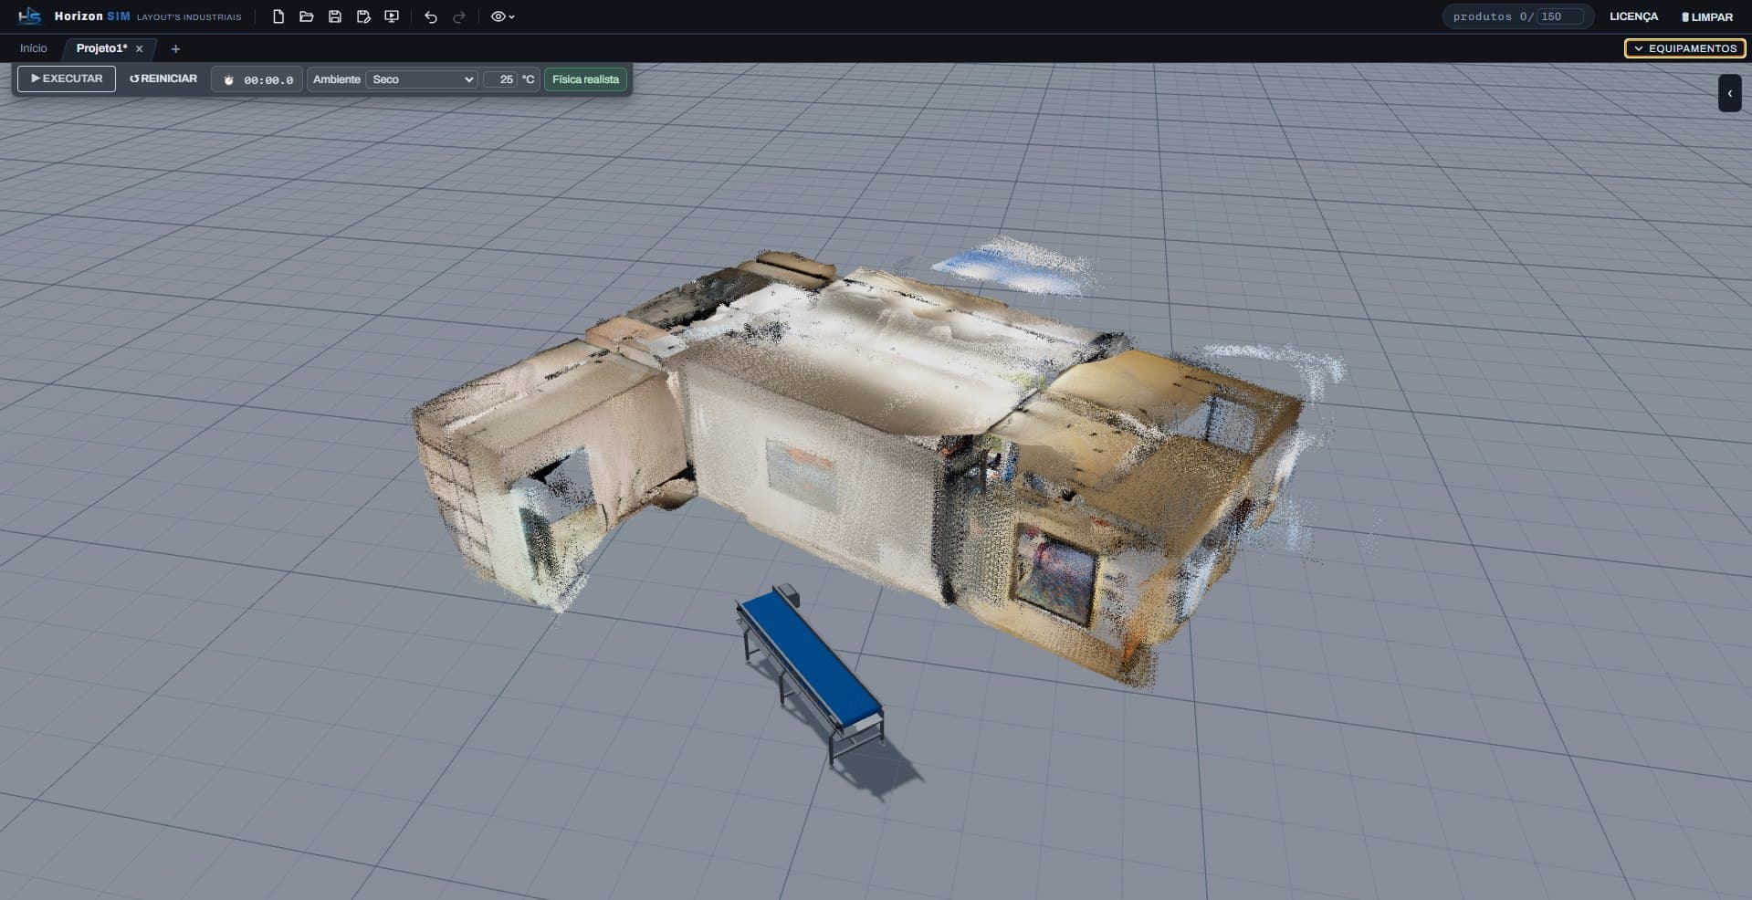Add a new tab with the plus icon
1752x900 pixels.
(x=175, y=49)
